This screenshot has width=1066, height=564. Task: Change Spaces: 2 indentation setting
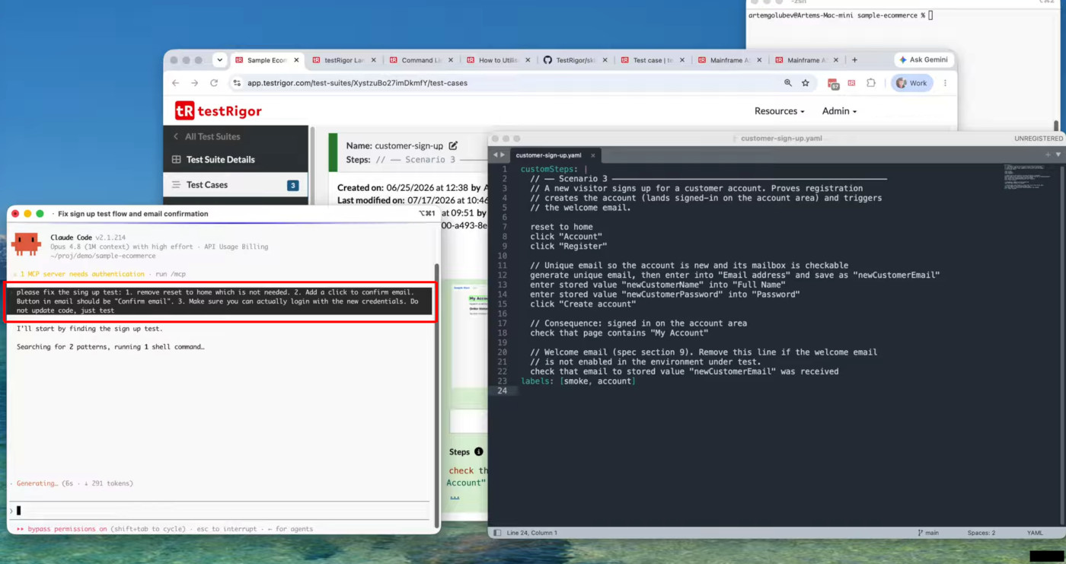pos(981,533)
